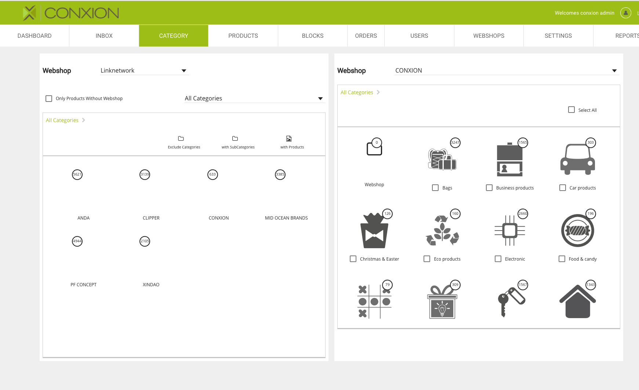The width and height of the screenshot is (639, 390).
Task: Tick the Electronic checkbox
Action: [498, 259]
